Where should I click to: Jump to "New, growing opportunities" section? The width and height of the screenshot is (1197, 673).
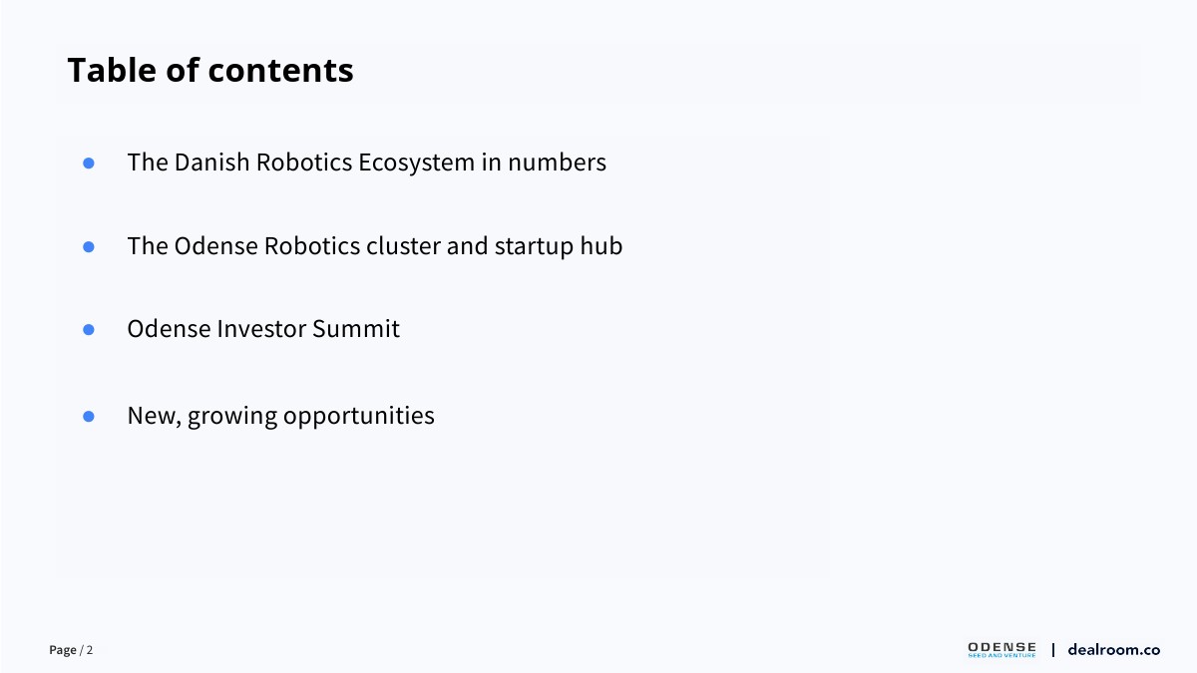point(280,416)
